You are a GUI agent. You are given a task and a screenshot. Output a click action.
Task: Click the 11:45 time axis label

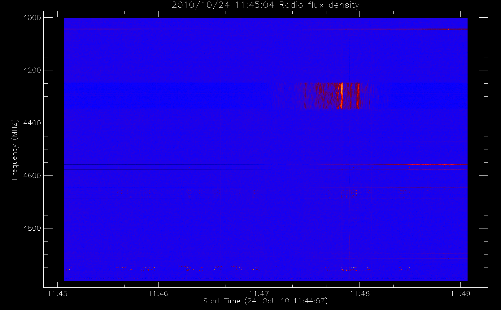click(58, 294)
